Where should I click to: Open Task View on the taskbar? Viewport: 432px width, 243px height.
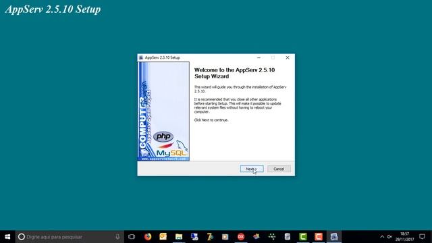pos(132,237)
